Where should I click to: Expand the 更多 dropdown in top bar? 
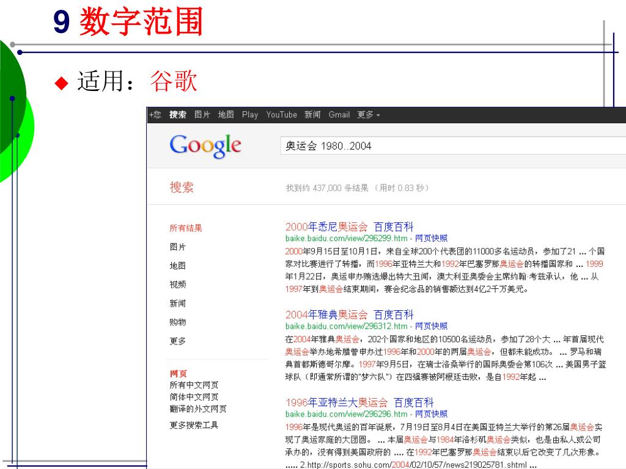pyautogui.click(x=368, y=115)
